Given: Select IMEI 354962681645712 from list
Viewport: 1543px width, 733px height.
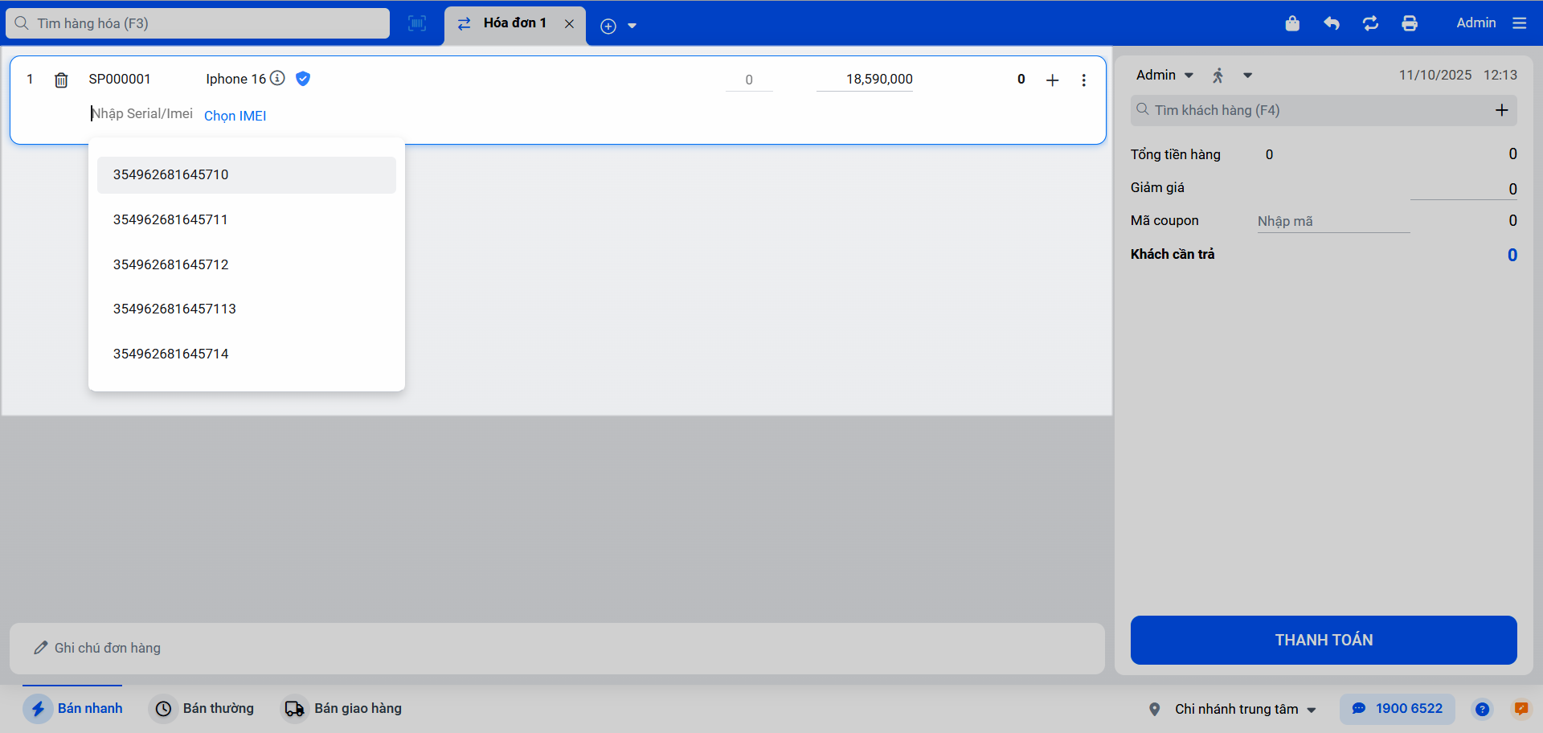Looking at the screenshot, I should (x=247, y=264).
